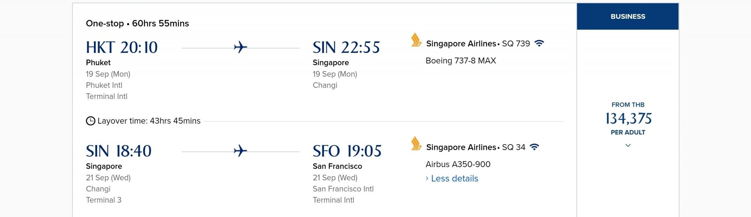Click the SFO 19:05 arrival time

click(347, 151)
